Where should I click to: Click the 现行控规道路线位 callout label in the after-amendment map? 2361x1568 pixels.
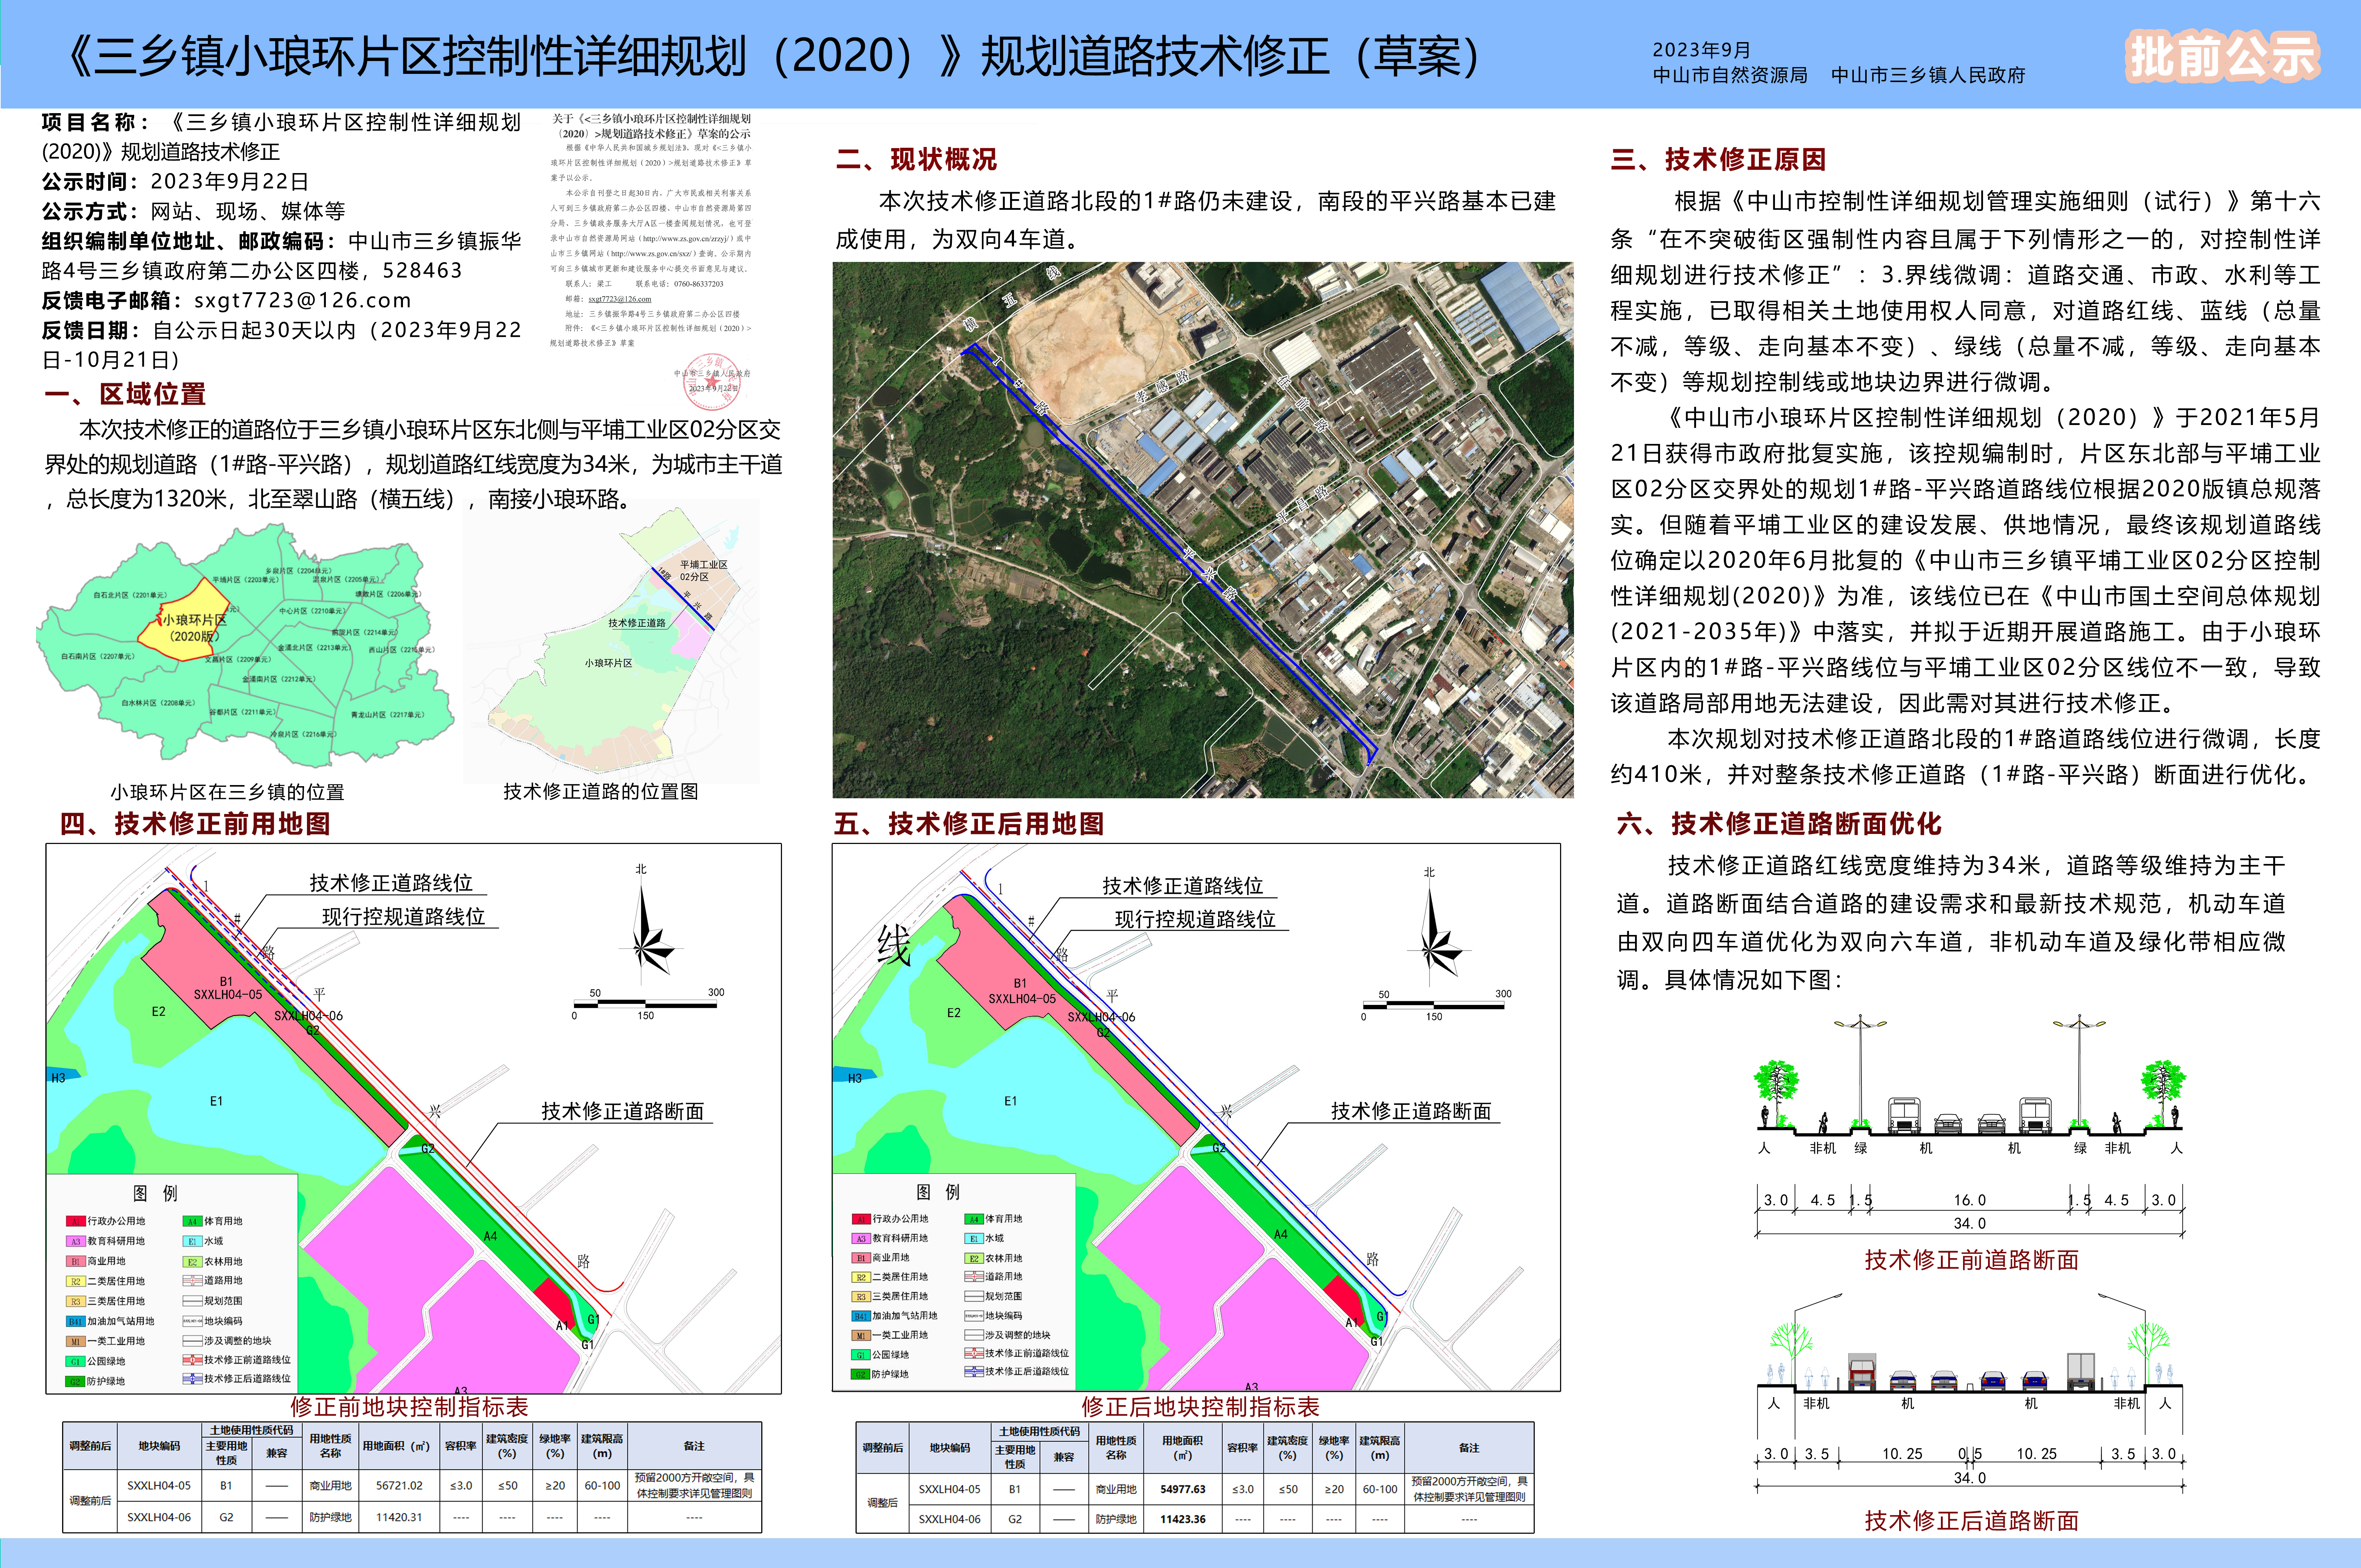click(x=1195, y=919)
